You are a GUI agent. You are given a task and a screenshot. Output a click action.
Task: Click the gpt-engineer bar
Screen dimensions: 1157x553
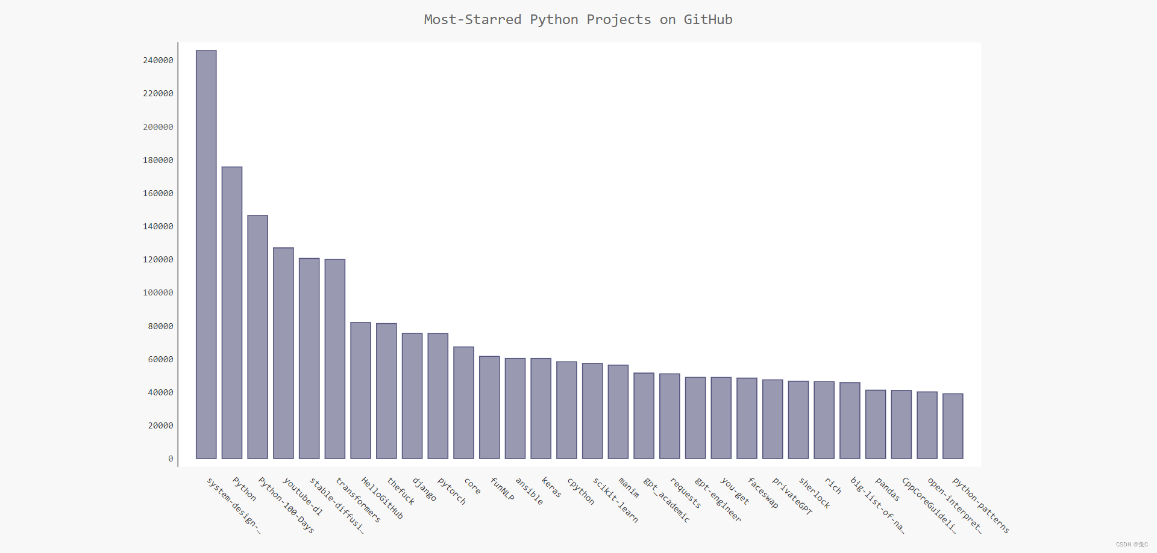[x=695, y=418]
